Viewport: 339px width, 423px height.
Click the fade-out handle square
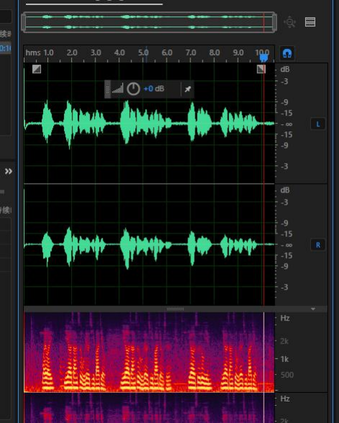(x=261, y=69)
